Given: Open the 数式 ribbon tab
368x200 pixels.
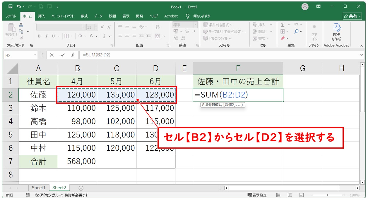Looking at the screenshot, I should click(84, 16).
